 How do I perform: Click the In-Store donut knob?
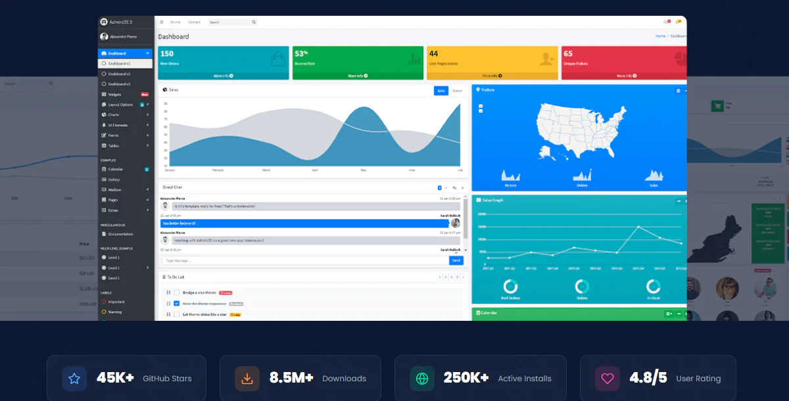point(653,287)
